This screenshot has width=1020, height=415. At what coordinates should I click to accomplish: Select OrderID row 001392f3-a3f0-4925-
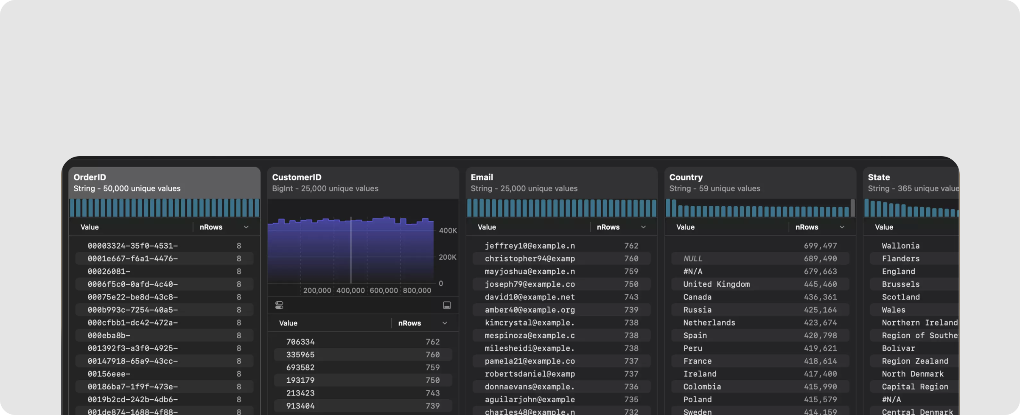pos(164,348)
